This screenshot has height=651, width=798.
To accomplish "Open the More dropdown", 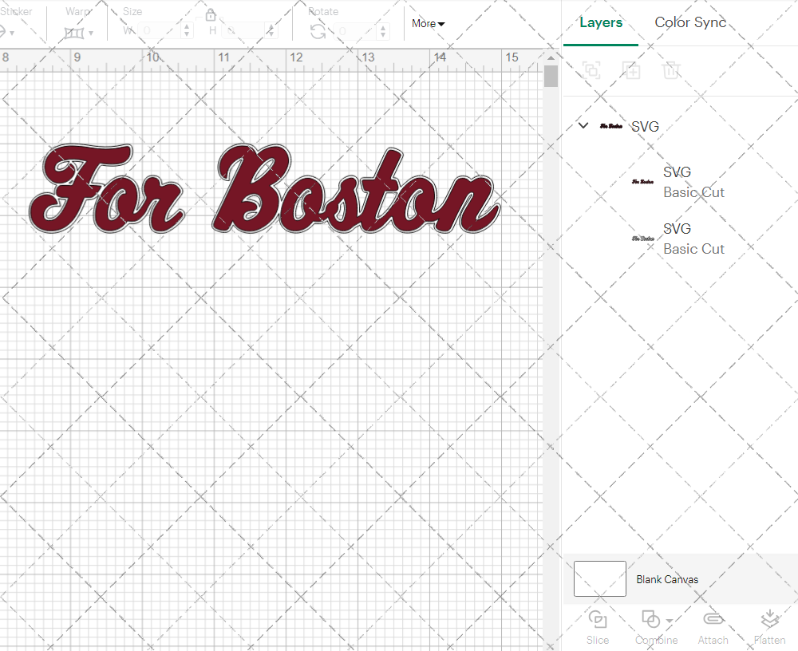I will [x=428, y=24].
